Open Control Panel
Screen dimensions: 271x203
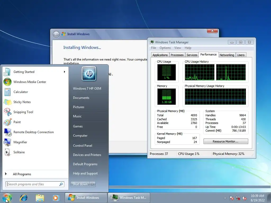click(83, 146)
